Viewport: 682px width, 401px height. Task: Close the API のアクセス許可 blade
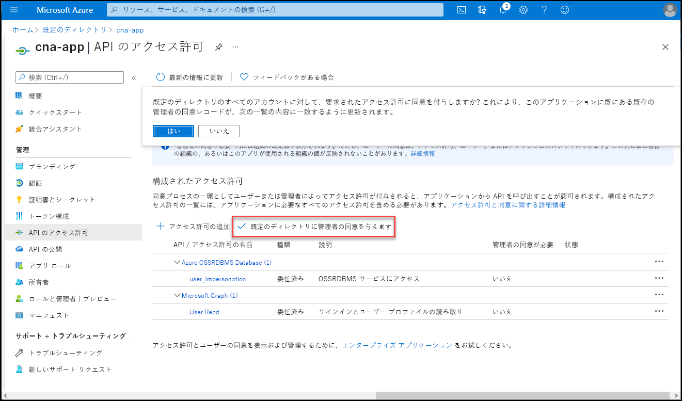[665, 47]
